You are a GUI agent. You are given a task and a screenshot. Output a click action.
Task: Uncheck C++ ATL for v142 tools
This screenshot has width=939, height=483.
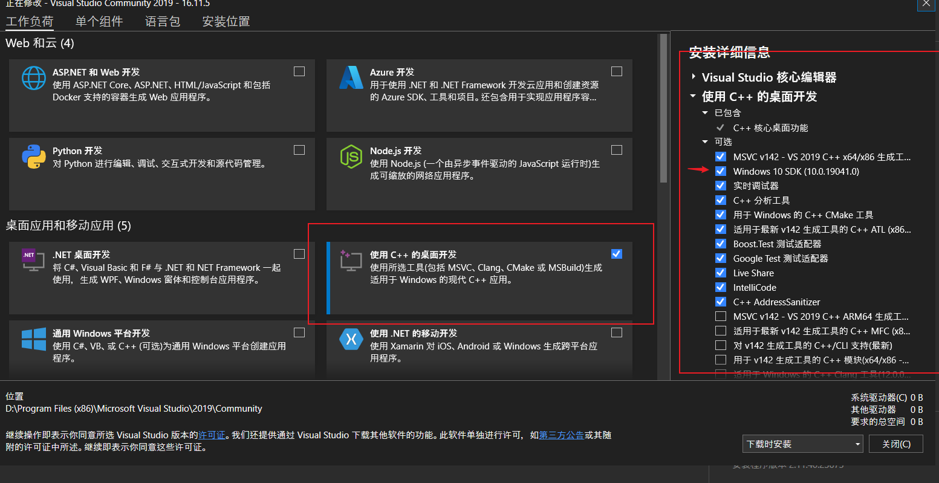[721, 229]
